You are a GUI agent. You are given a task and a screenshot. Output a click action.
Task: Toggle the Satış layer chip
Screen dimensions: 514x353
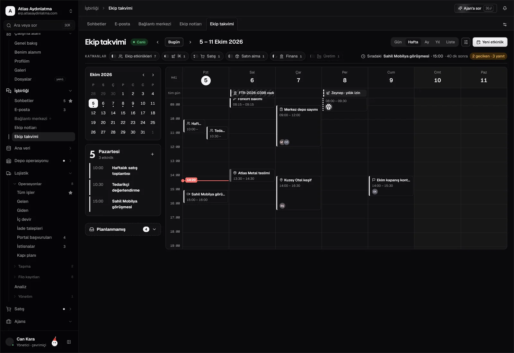click(207, 56)
